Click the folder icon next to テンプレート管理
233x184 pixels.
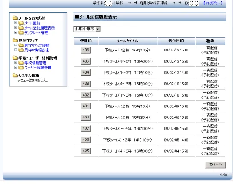coord(21,33)
